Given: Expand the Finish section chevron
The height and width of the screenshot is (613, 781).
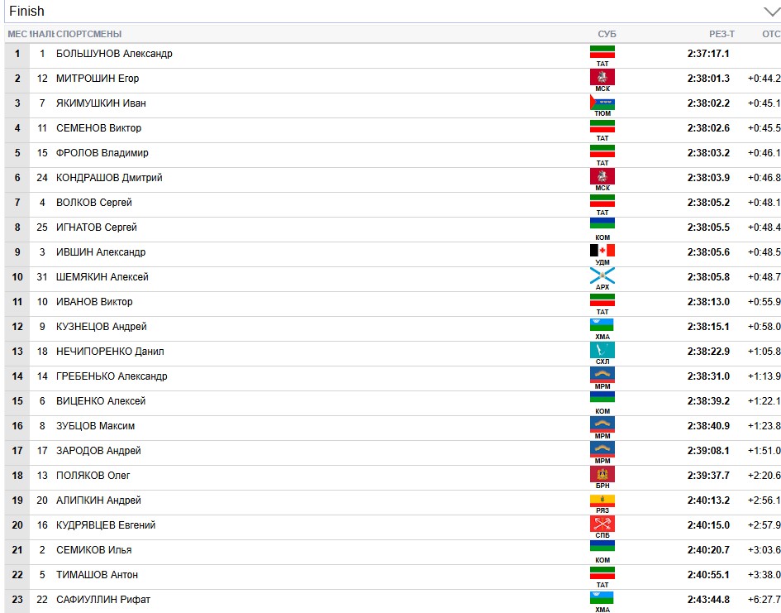Looking at the screenshot, I should (771, 12).
